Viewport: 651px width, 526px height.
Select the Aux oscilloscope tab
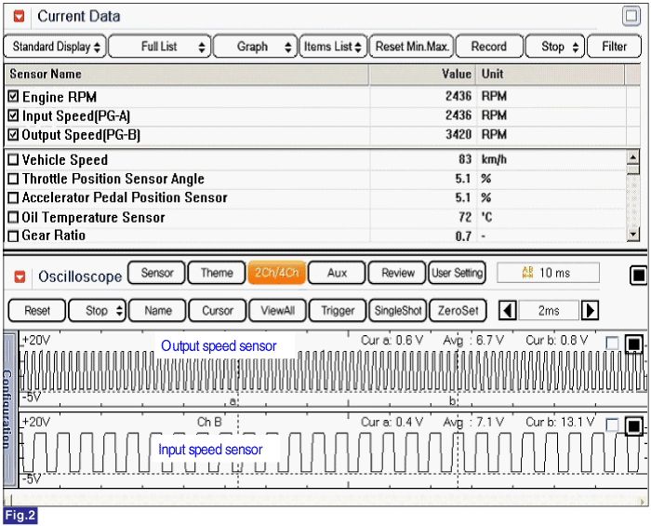(338, 273)
